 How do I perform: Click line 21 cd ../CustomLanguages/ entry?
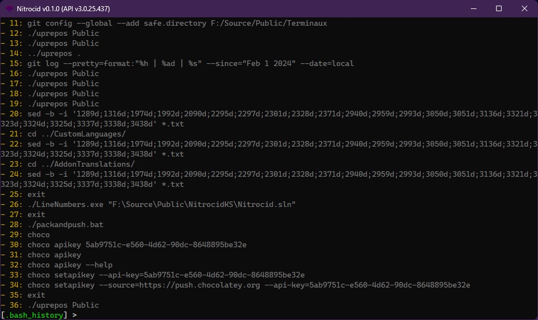point(76,134)
